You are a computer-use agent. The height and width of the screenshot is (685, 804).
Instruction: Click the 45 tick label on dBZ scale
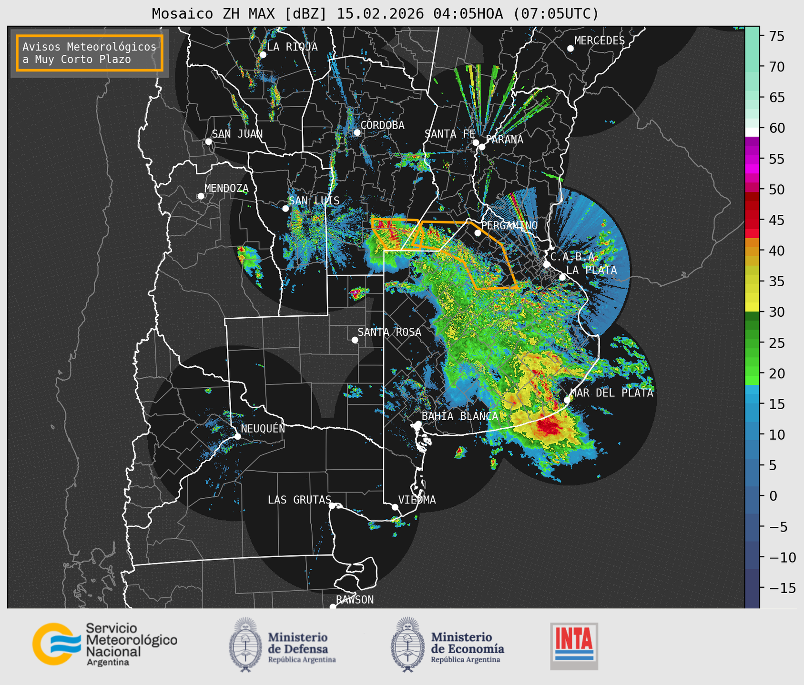(776, 220)
